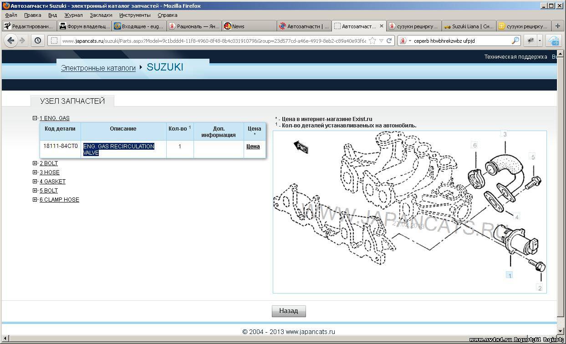Open the Yandex search engine selector

pyautogui.click(x=404, y=40)
